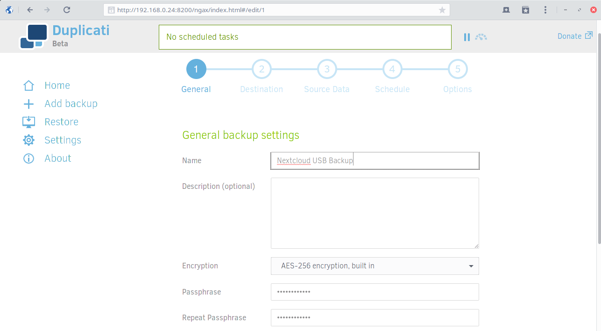Select step 4 Schedule
This screenshot has width=601, height=331.
coord(392,70)
